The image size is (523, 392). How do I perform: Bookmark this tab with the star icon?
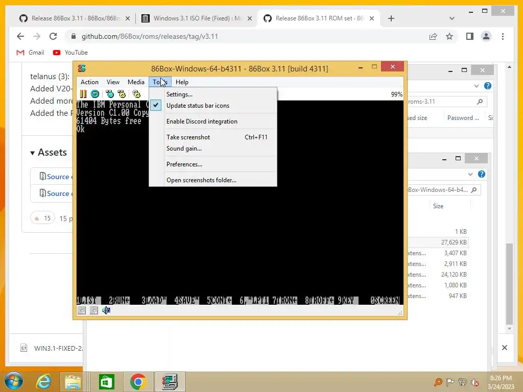[449, 36]
